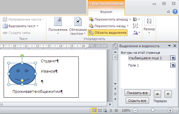The width and height of the screenshot is (179, 114).
Task: Click the text Проживает в общежитии
Action: pyautogui.click(x=36, y=91)
